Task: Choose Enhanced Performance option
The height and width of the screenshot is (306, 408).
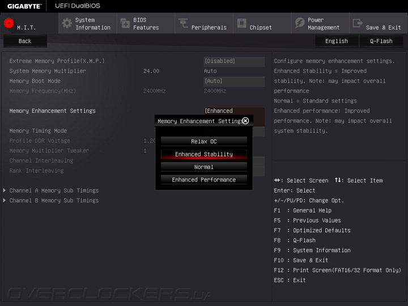Action: pos(204,180)
